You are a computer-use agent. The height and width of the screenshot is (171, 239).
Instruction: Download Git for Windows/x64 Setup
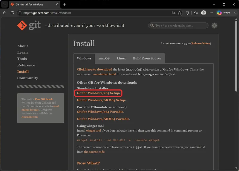click(98, 93)
